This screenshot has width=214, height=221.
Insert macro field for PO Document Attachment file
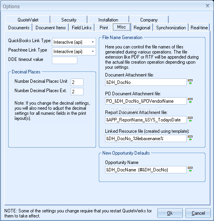190,100
